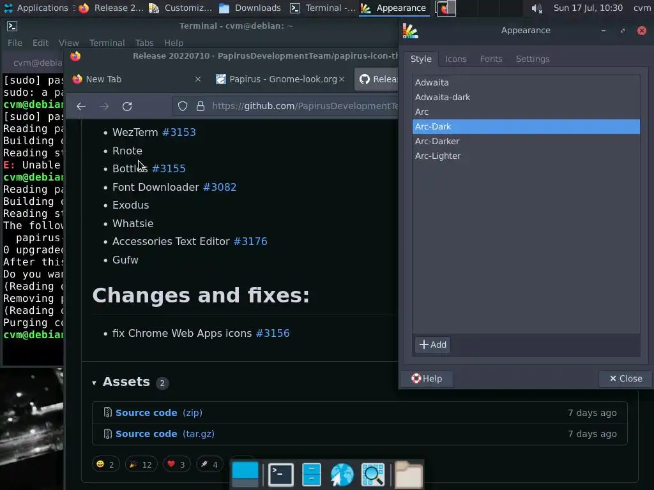This screenshot has width=654, height=490.
Task: Switch to Terminal taskbar item
Action: (x=323, y=8)
